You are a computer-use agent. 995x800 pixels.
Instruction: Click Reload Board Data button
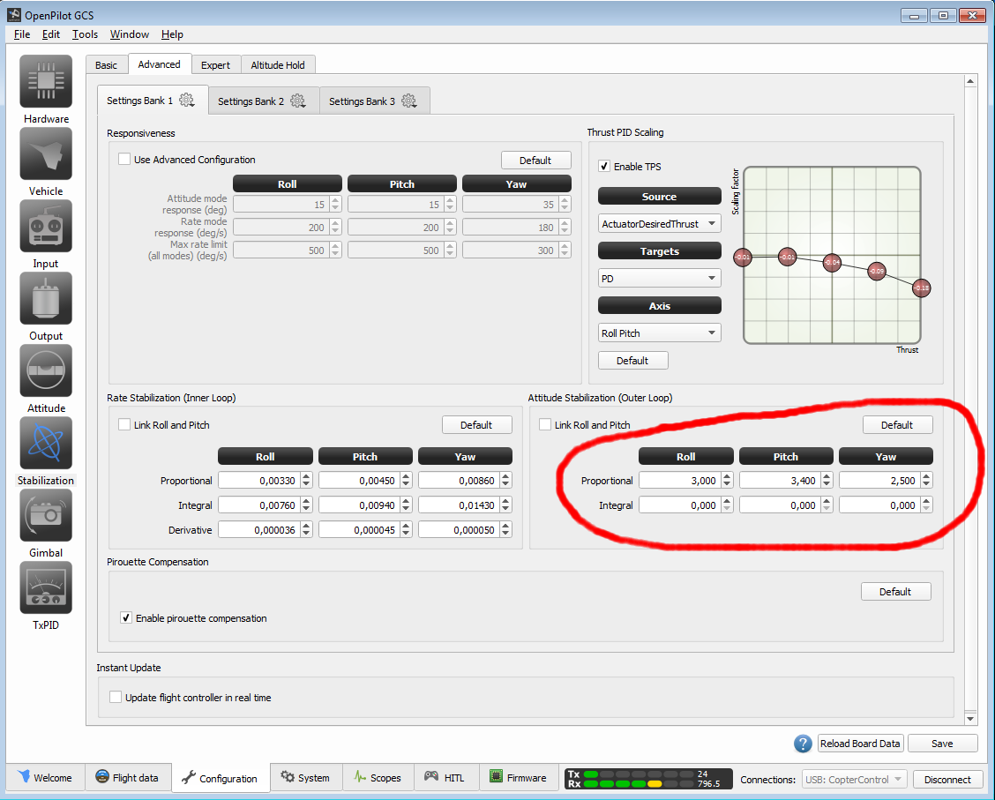pyautogui.click(x=860, y=744)
